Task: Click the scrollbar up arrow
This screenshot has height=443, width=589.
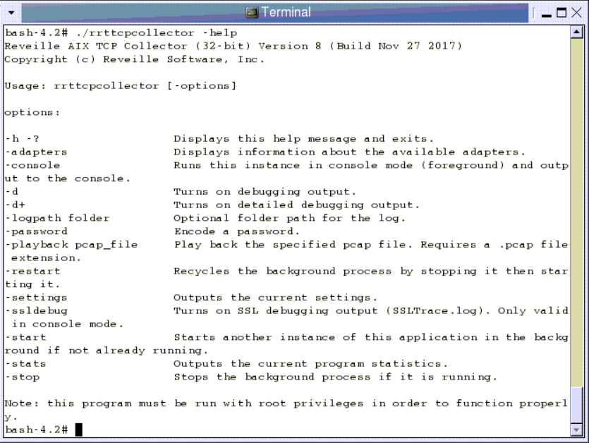Action: (x=576, y=32)
